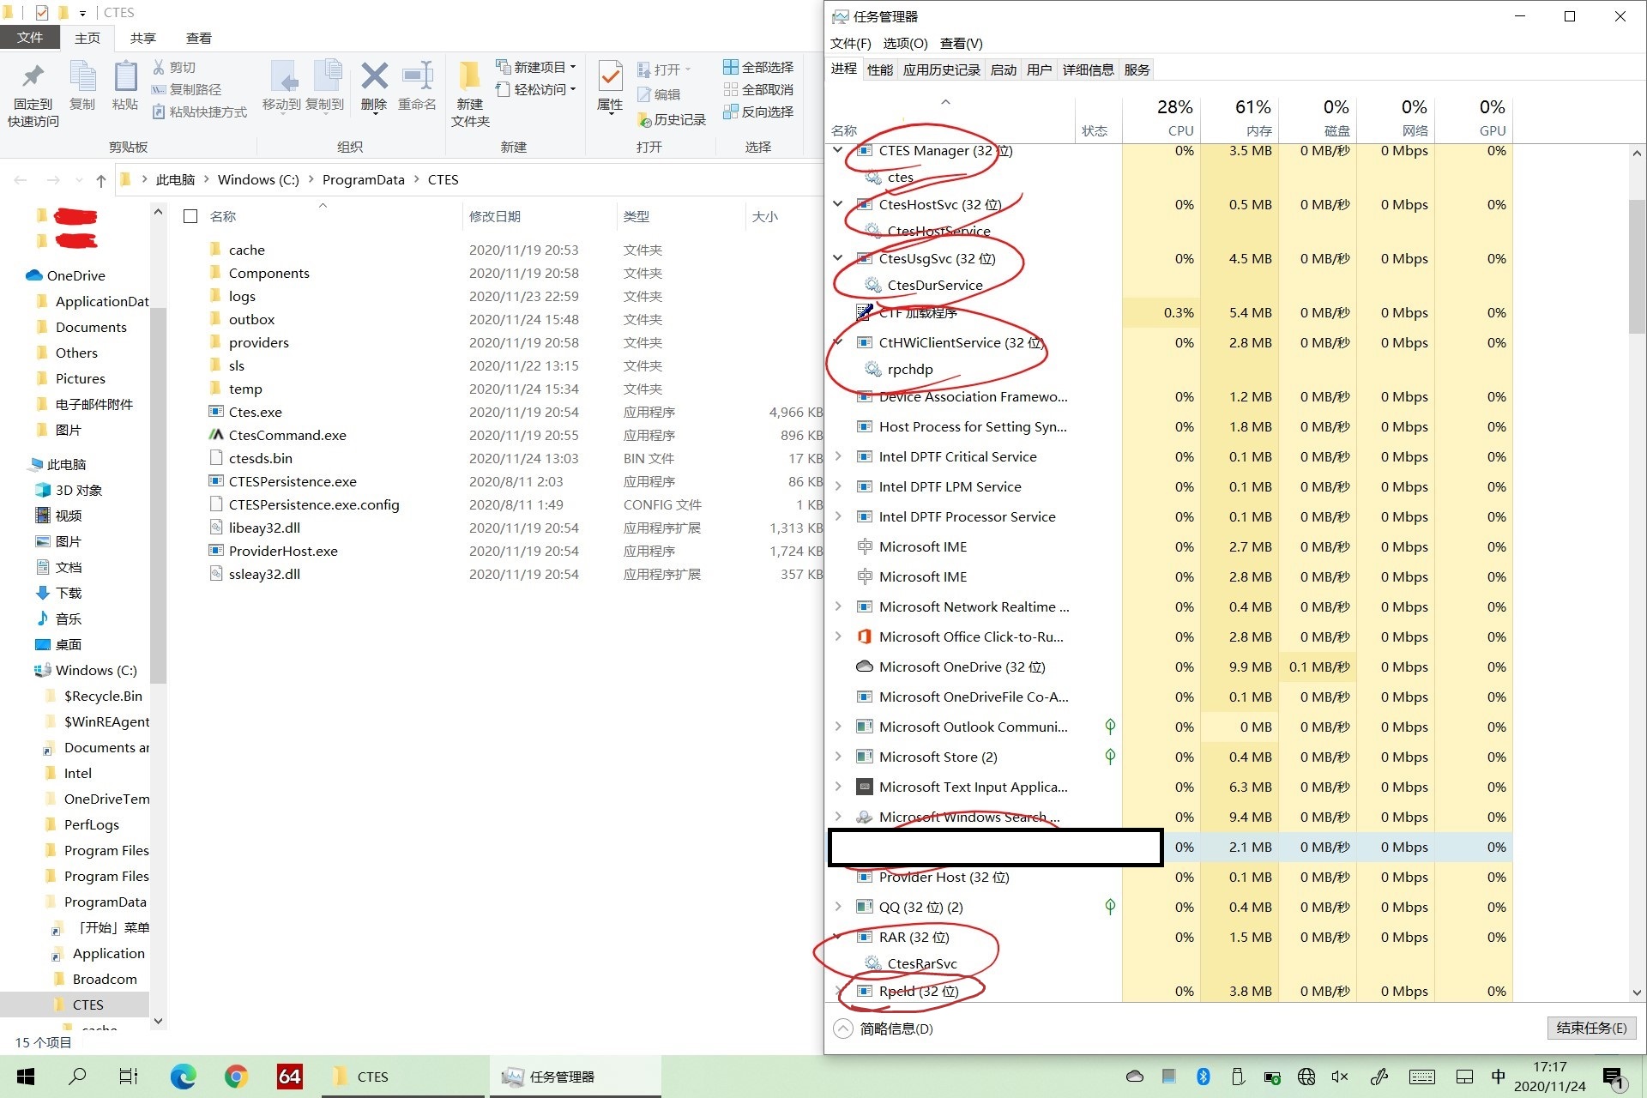The image size is (1647, 1098).
Task: Collapse the CtesUsgSvc process group
Action: (838, 258)
